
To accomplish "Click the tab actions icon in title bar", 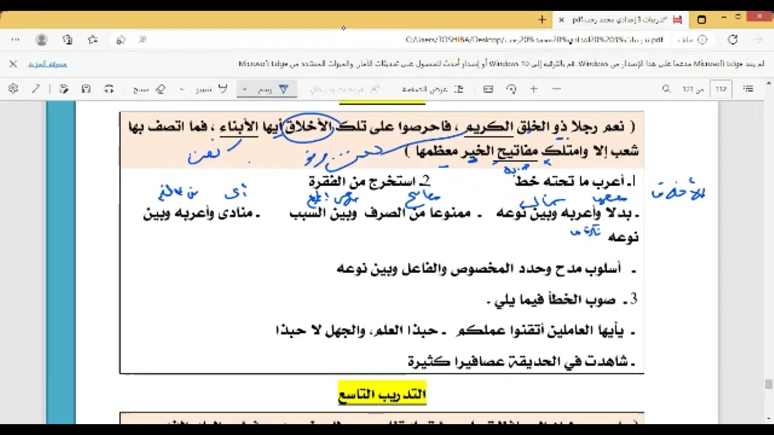I will pyautogui.click(x=701, y=20).
